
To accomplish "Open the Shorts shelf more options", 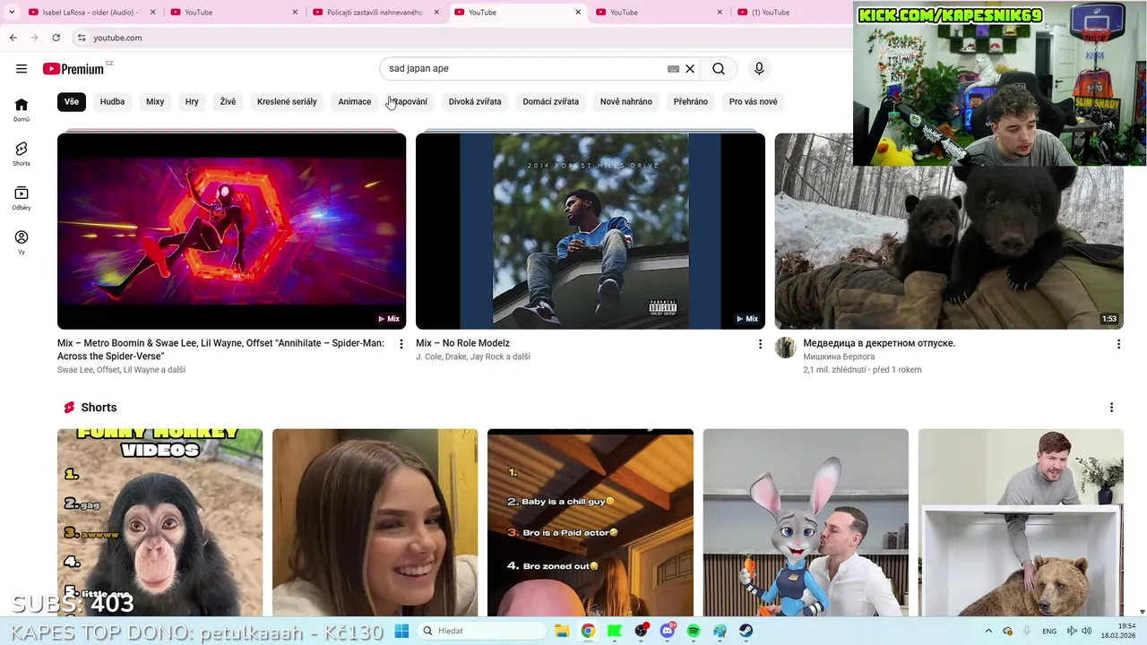I will 1111,408.
